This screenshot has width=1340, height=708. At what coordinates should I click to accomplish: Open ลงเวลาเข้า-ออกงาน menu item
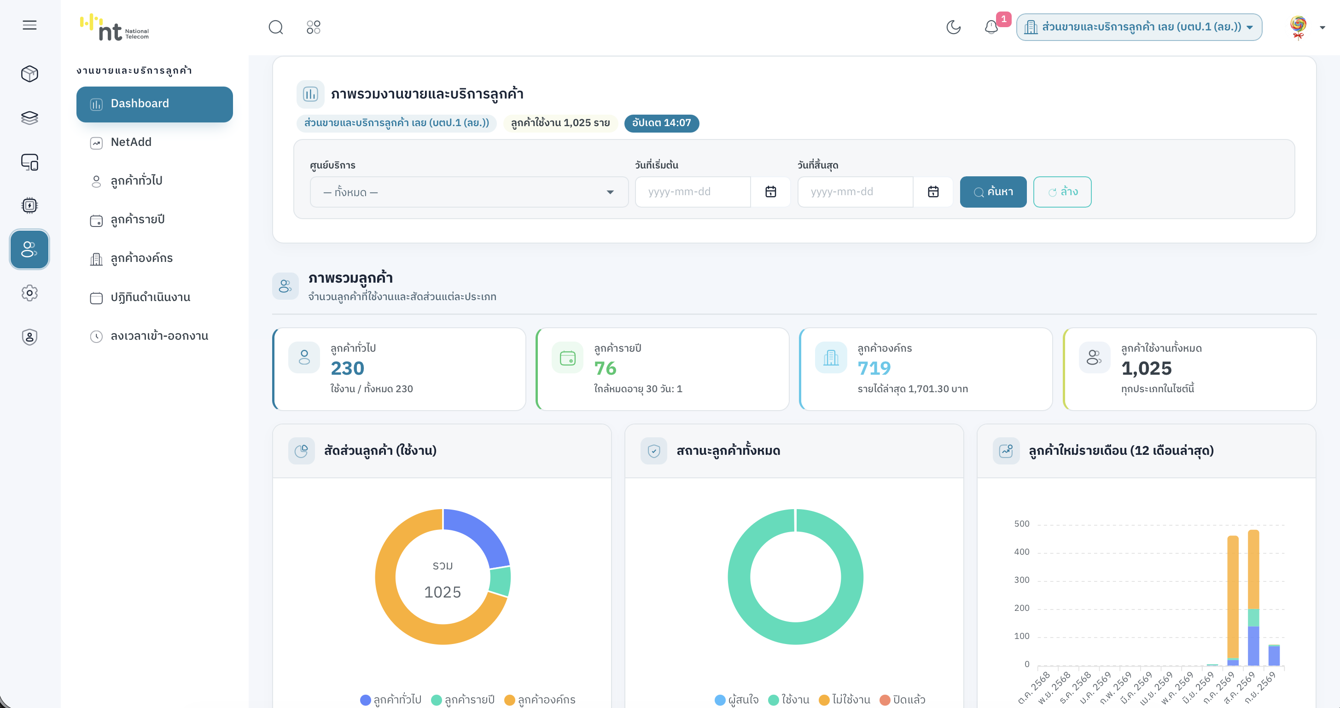click(x=155, y=336)
